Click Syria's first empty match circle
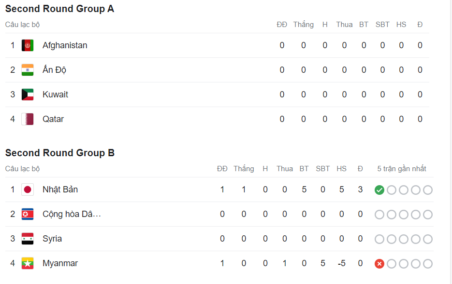Screen dimensions: 452x284 click(379, 239)
